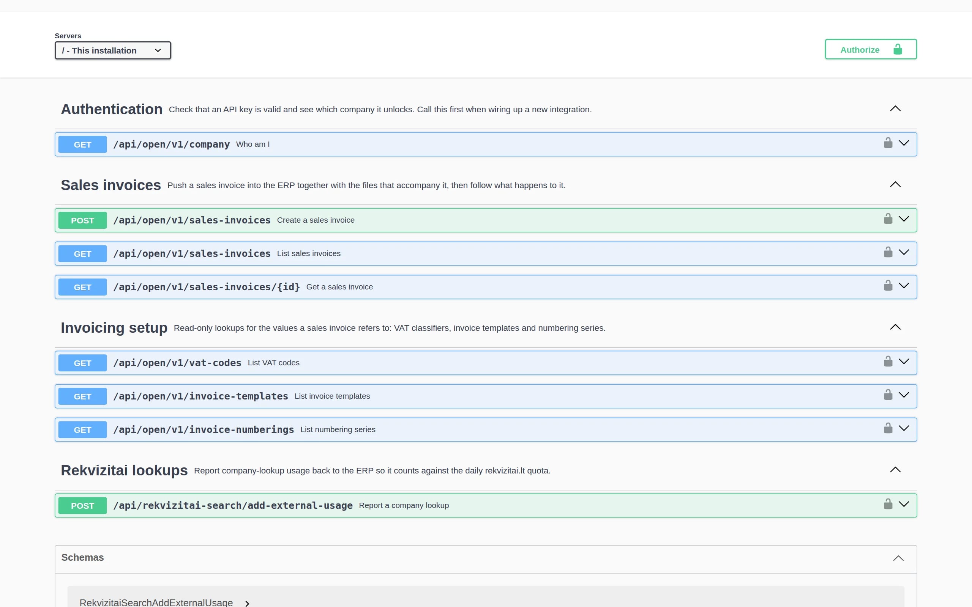
Task: Expand the Get a sales invoice chevron
Action: 904,285
